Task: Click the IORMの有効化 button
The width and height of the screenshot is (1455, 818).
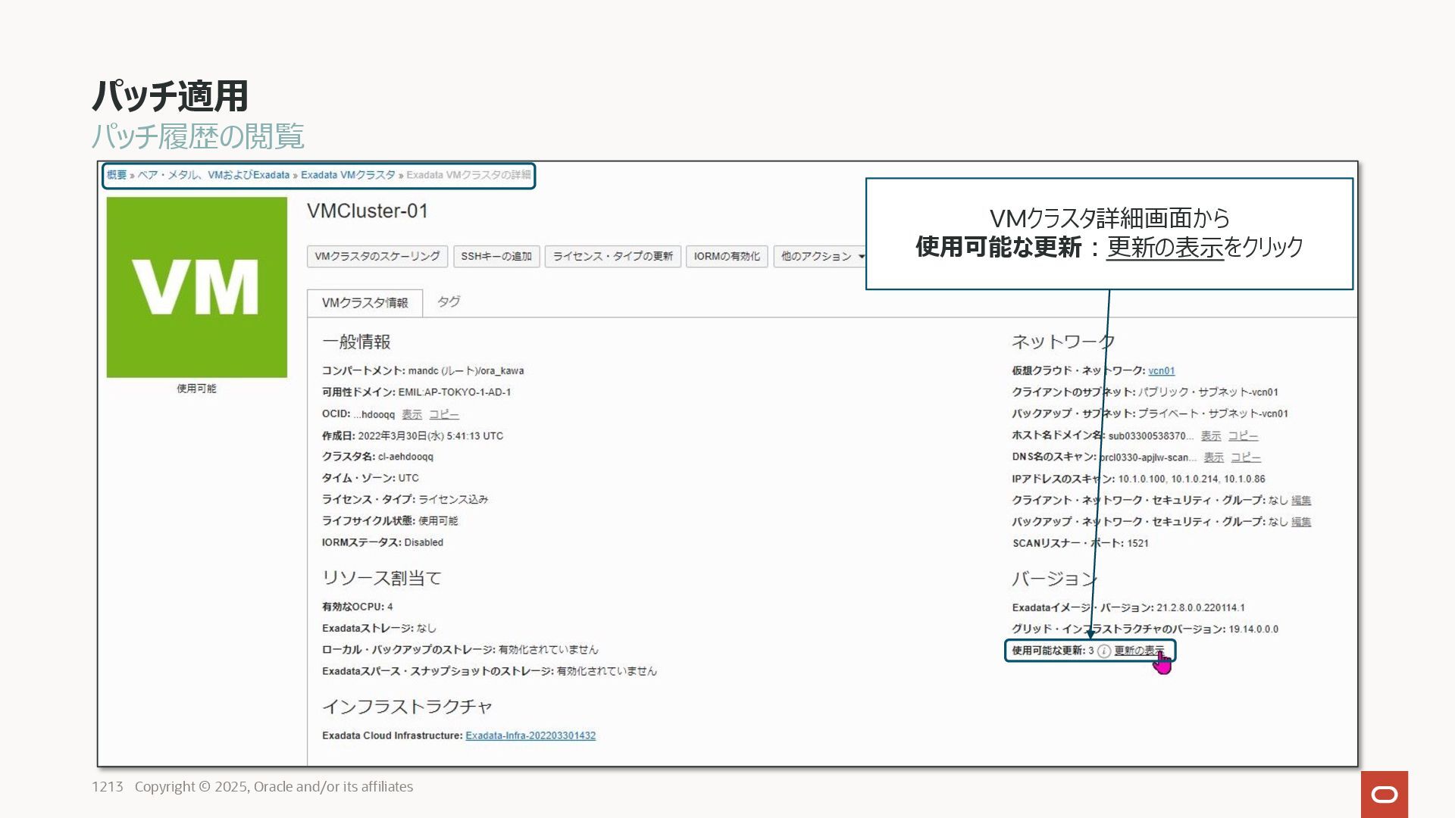Action: click(727, 257)
